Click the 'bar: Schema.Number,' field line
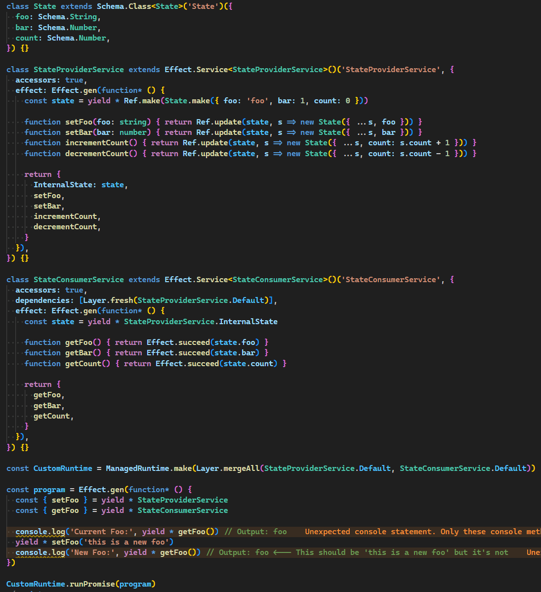 point(58,28)
